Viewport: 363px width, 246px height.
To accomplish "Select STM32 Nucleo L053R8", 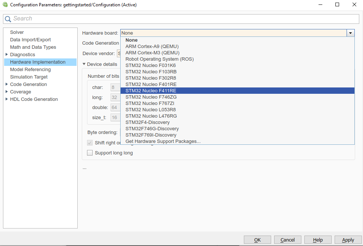I will (x=238, y=110).
